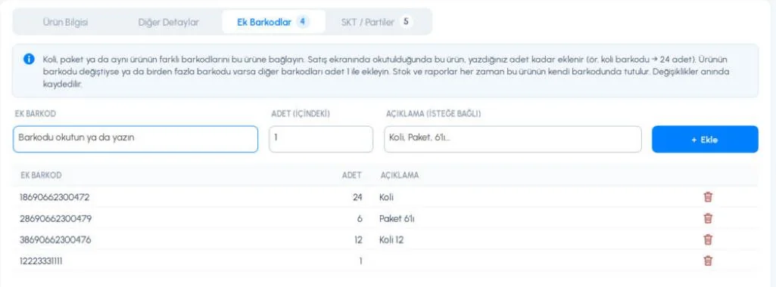This screenshot has width=776, height=287.
Task: Click the "Paket 6'lı" description cell
Action: click(397, 218)
